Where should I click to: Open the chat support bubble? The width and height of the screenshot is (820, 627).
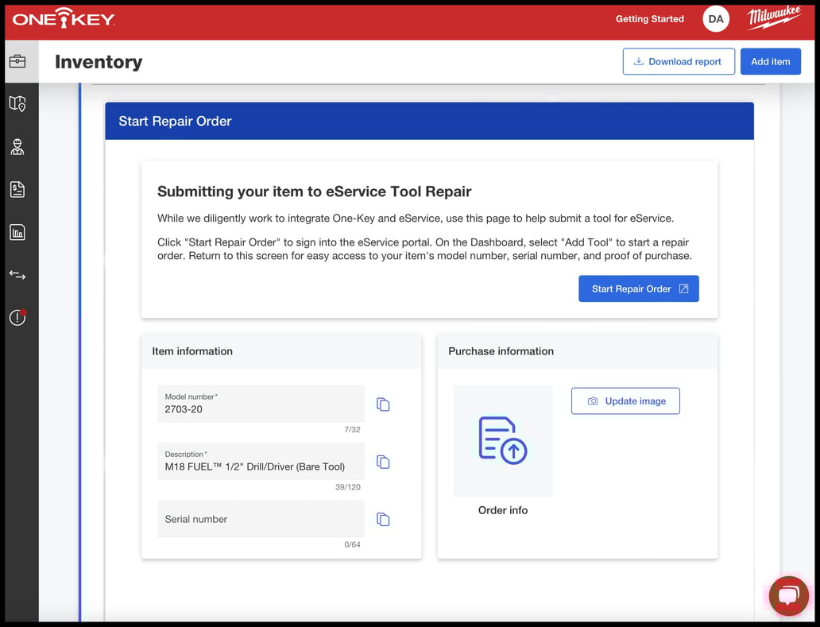tap(787, 595)
